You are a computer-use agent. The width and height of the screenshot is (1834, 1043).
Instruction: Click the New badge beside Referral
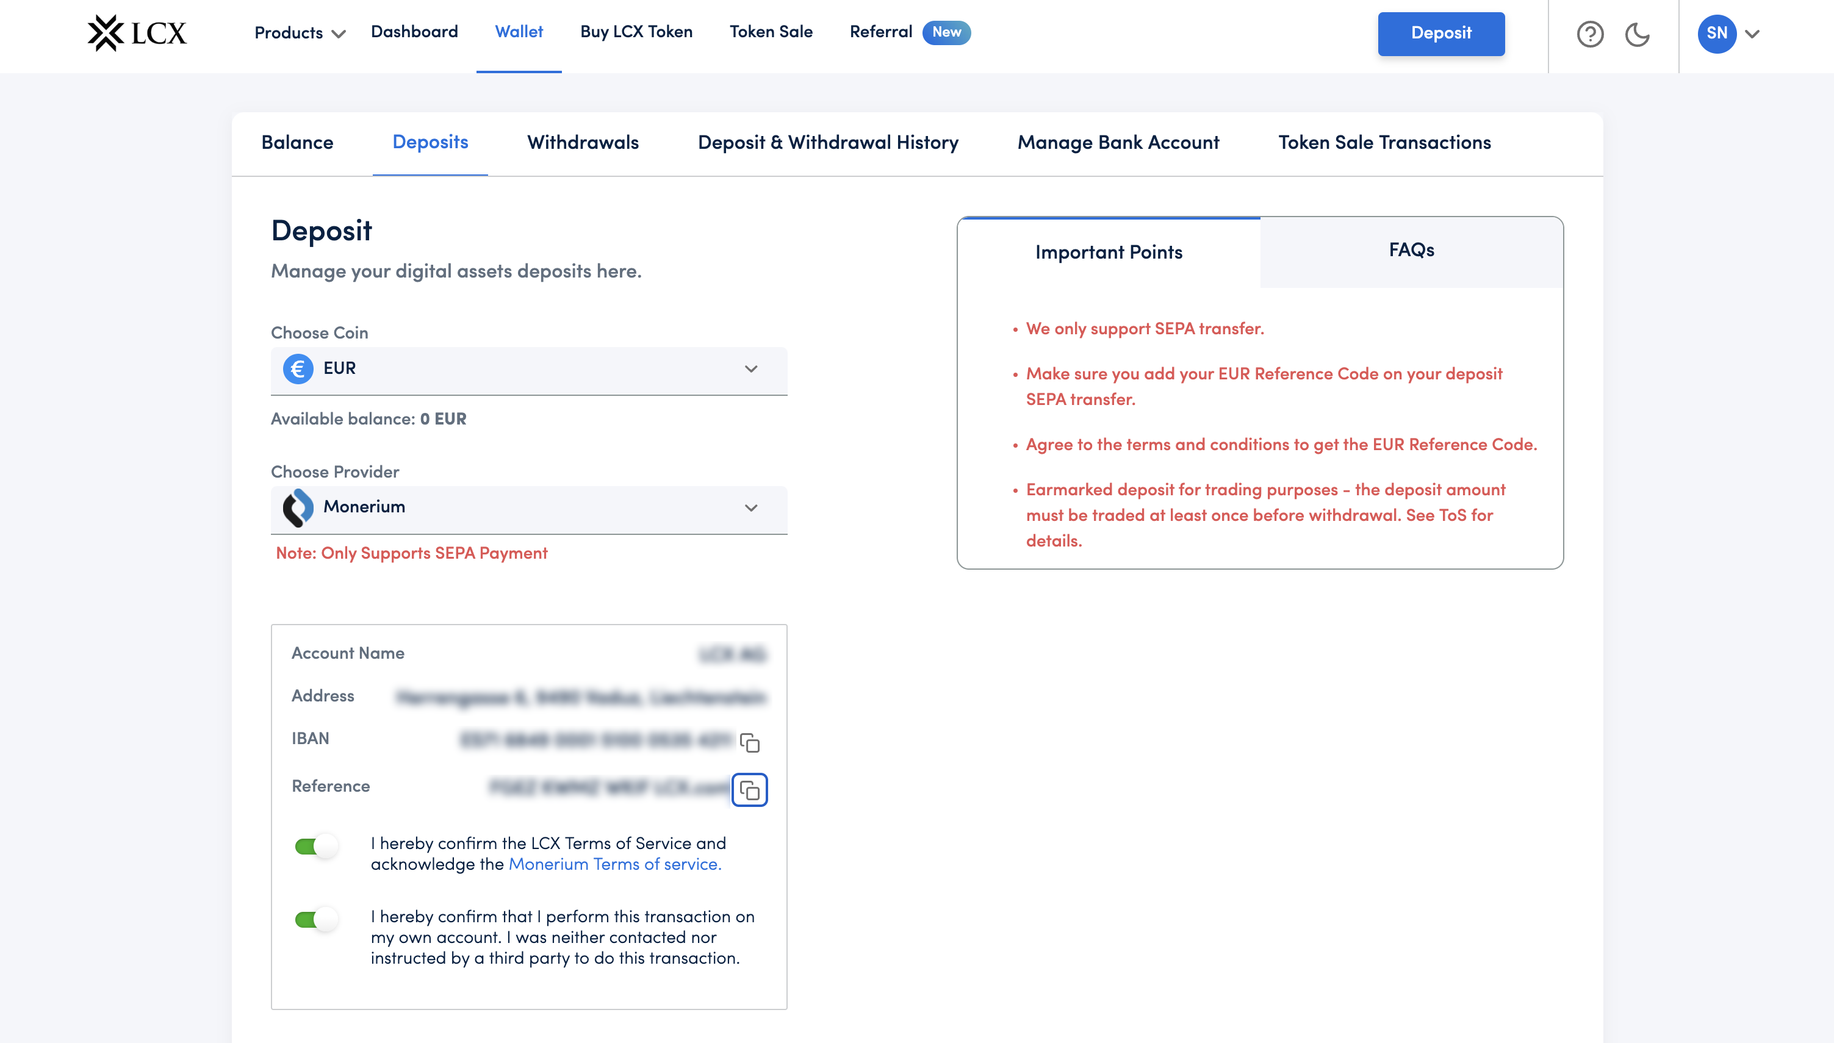[x=946, y=32]
